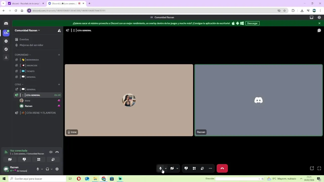Mute microphone in user panel
The height and width of the screenshot is (182, 324).
coord(38,169)
